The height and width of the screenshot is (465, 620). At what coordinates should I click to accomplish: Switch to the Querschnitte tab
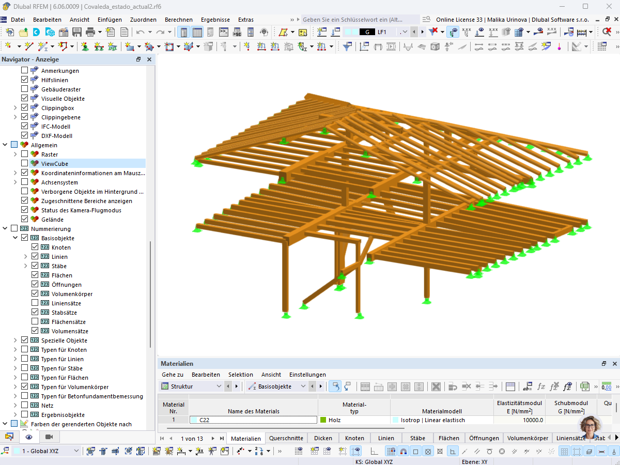coord(286,438)
